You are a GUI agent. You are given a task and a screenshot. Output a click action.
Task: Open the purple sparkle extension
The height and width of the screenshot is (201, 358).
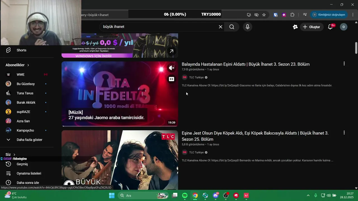(284, 15)
